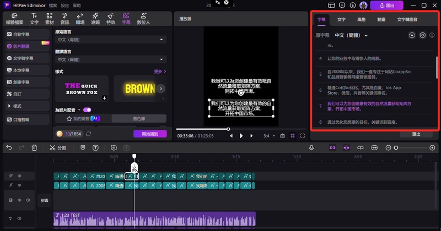Viewport: 441px width, 231px height.
Task: Undo the last edit in timeline toolbar
Action: click(x=9, y=147)
